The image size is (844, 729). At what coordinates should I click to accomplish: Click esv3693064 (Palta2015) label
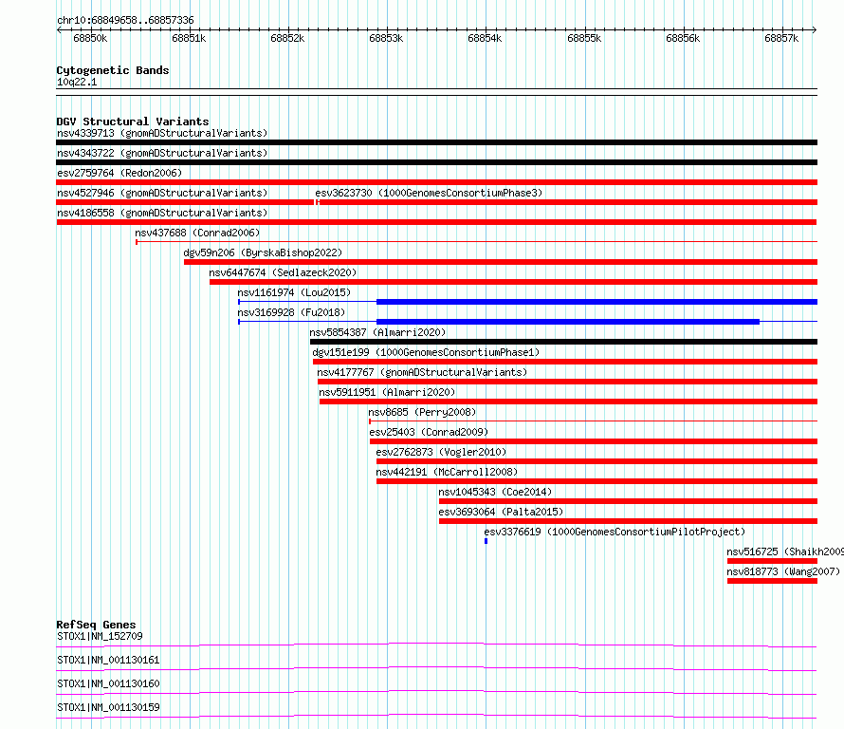click(501, 512)
